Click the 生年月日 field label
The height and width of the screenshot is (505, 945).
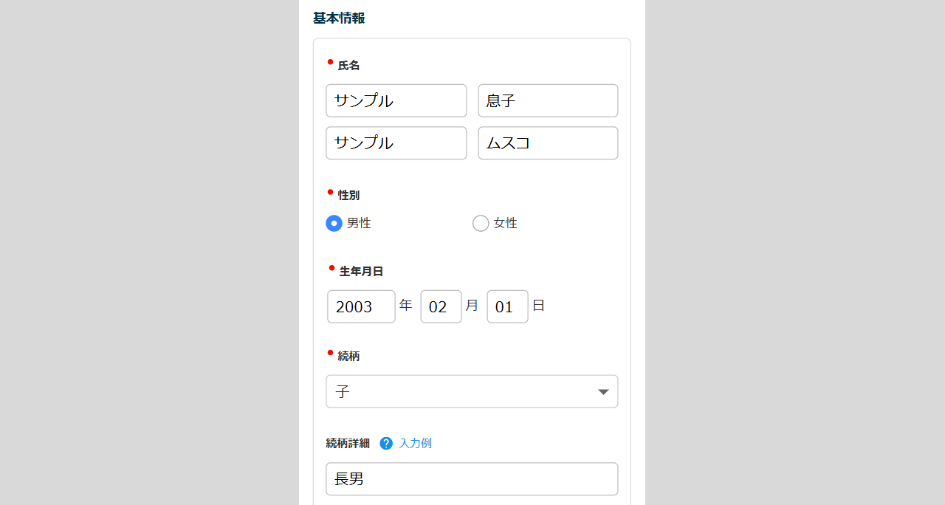361,272
